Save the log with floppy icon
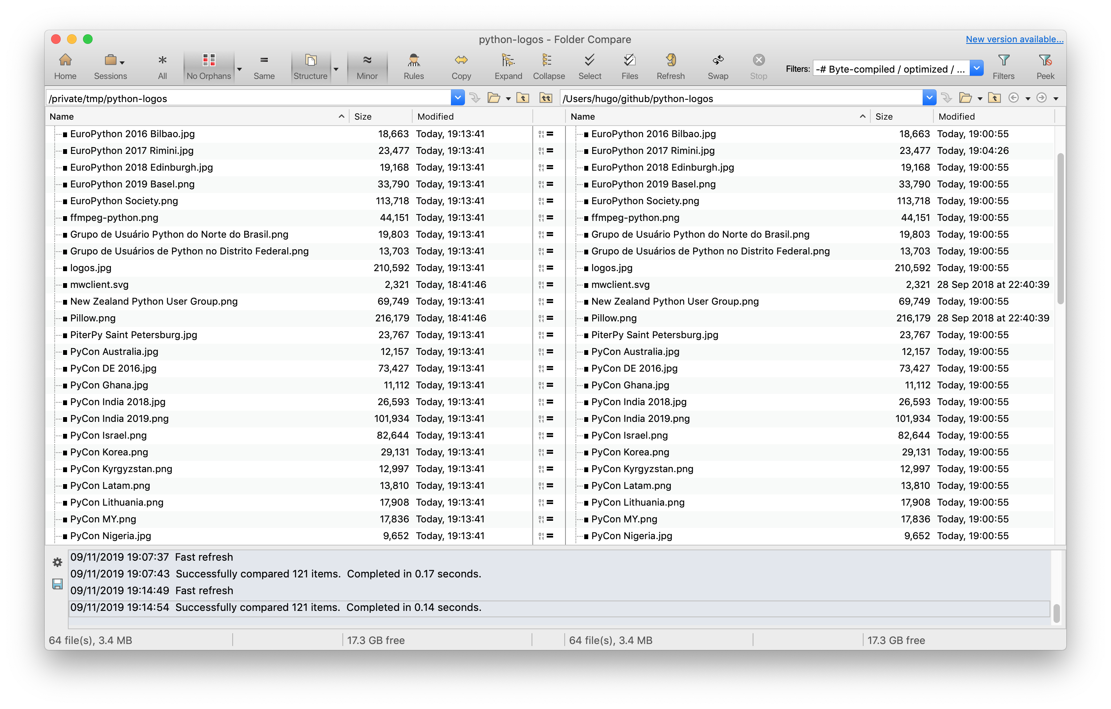1111x709 pixels. coord(57,584)
